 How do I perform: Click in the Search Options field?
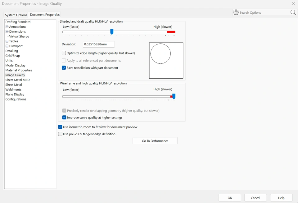pyautogui.click(x=264, y=12)
